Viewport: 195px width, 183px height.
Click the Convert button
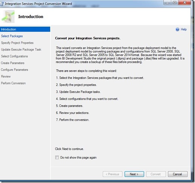pos(156,174)
